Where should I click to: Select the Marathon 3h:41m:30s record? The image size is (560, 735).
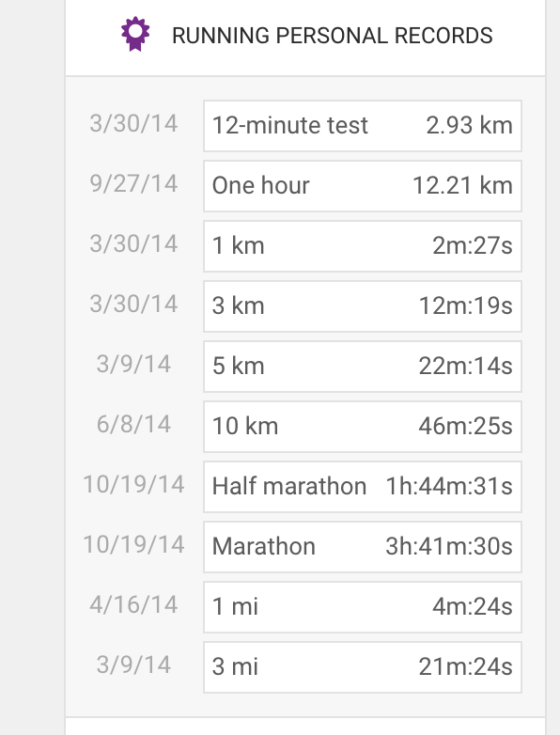click(363, 547)
